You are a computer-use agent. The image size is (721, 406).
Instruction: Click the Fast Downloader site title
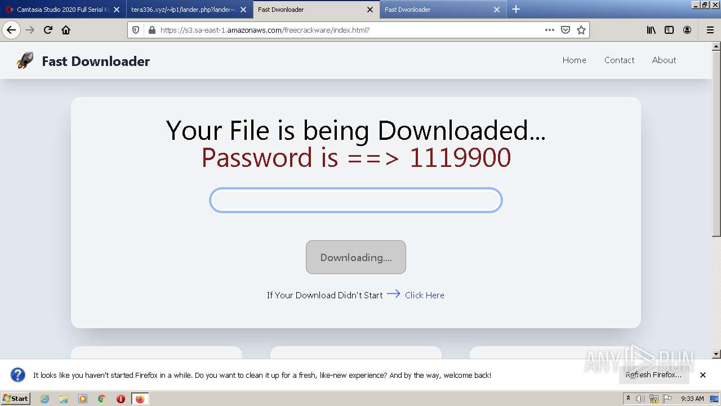96,61
